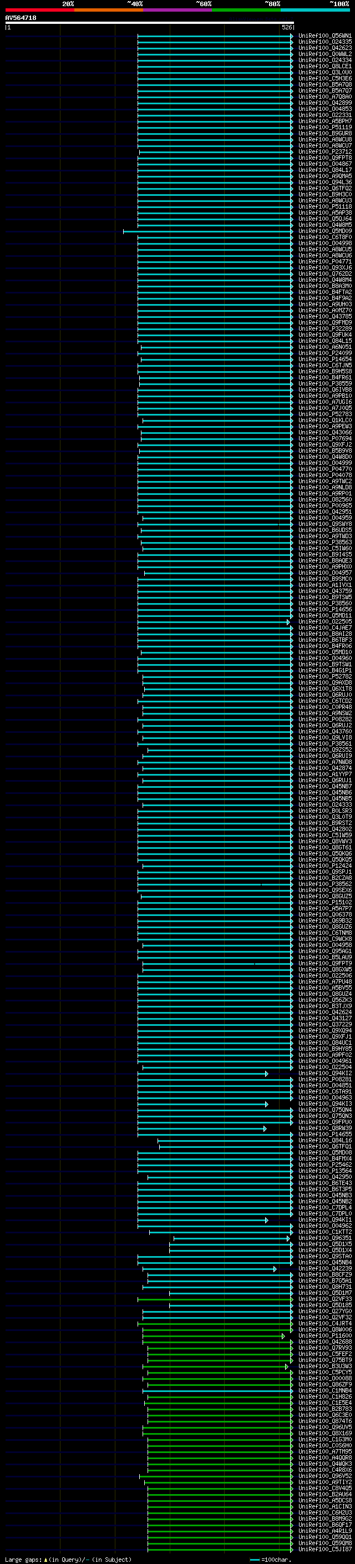
Task: Select label UniRef100_B3U3W3
Action: click(324, 1366)
